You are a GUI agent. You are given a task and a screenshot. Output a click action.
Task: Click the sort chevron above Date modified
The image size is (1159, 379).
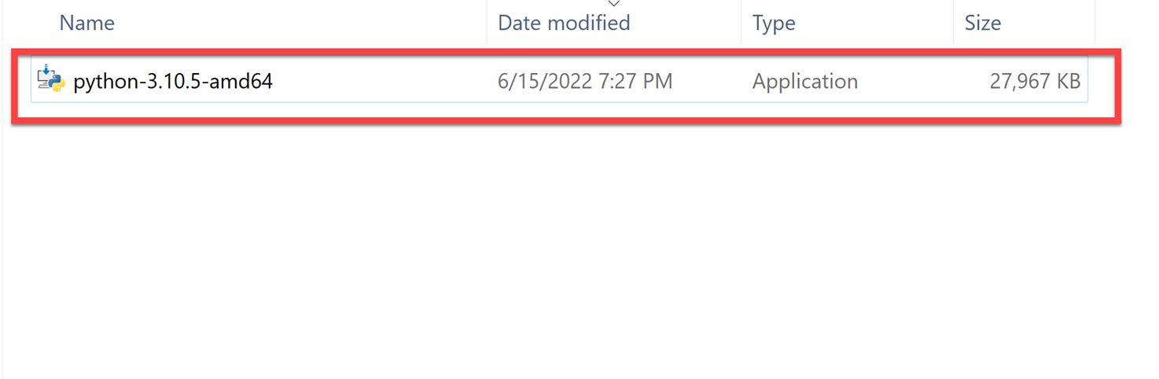coord(614,4)
